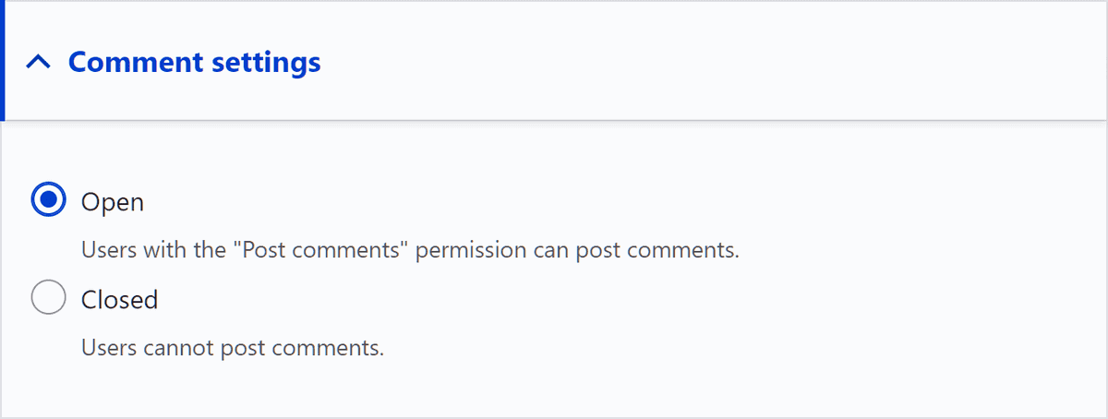Click the Open option label text
This screenshot has width=1108, height=419.
tap(113, 201)
